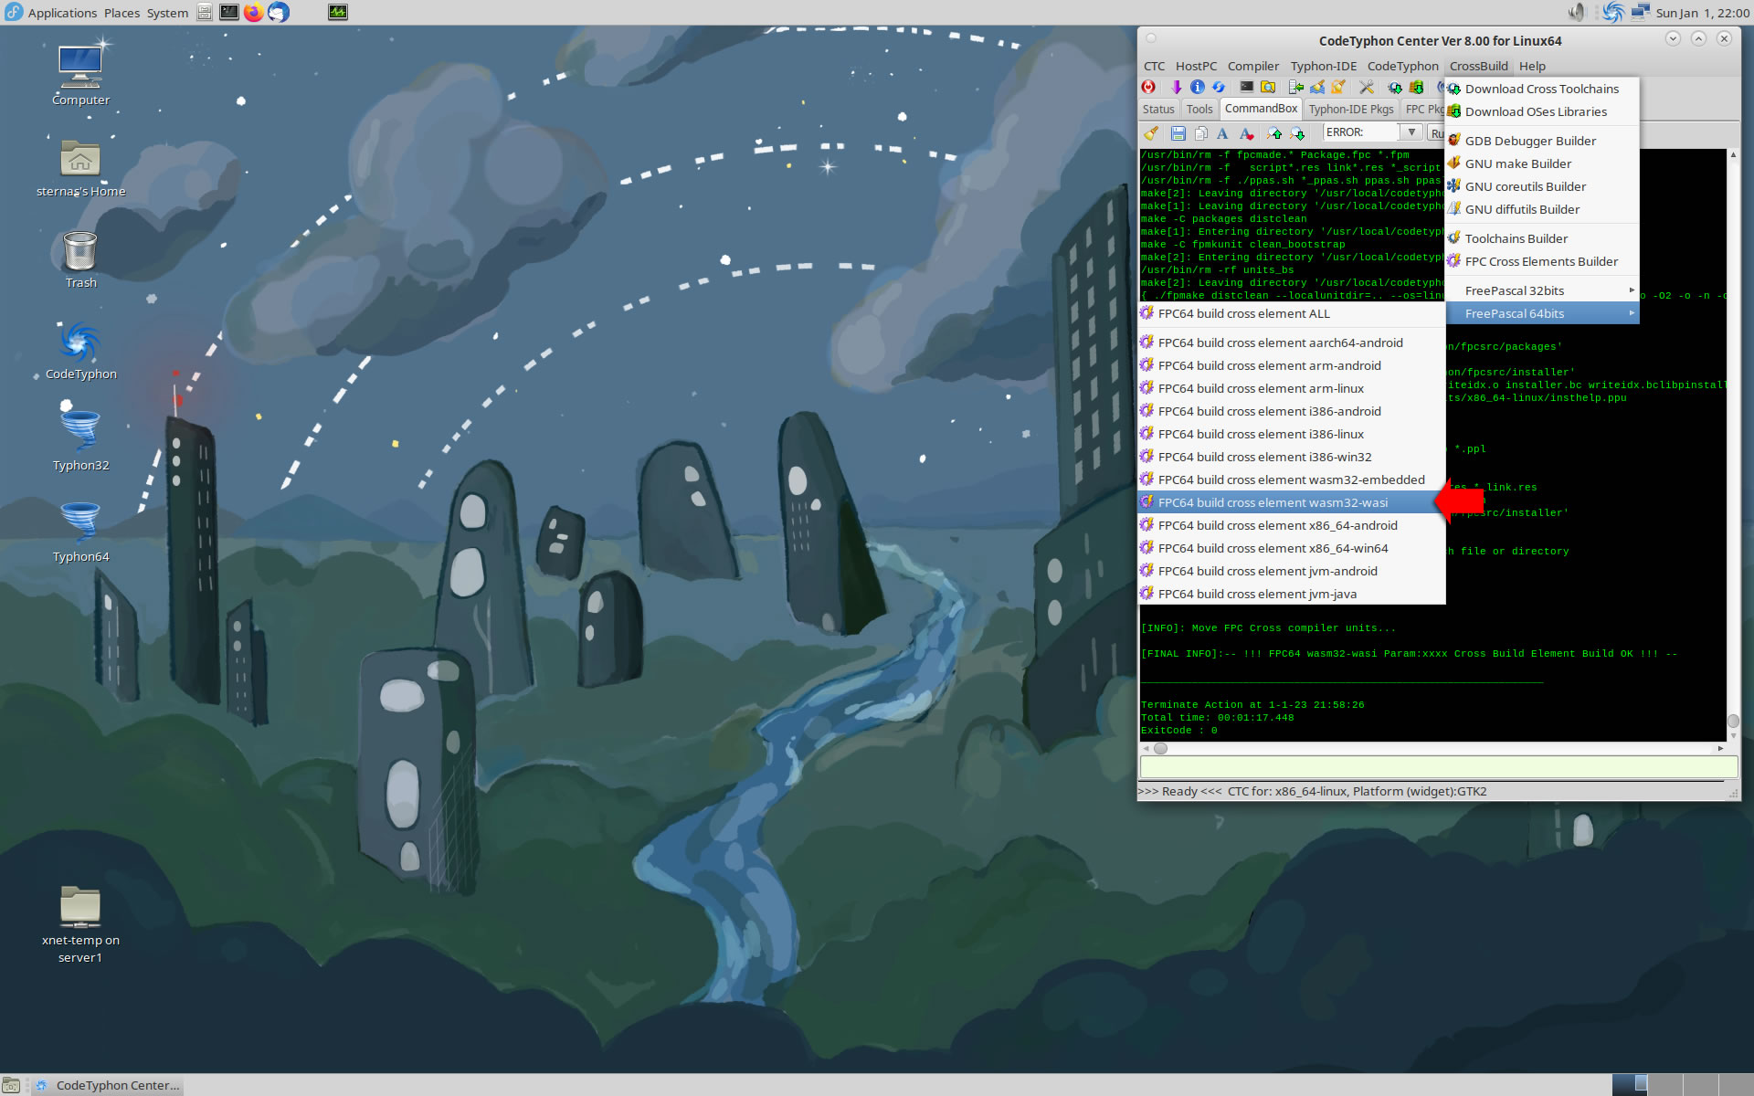Select FPC64 build cross element i386-win32
The image size is (1754, 1096).
tap(1292, 457)
